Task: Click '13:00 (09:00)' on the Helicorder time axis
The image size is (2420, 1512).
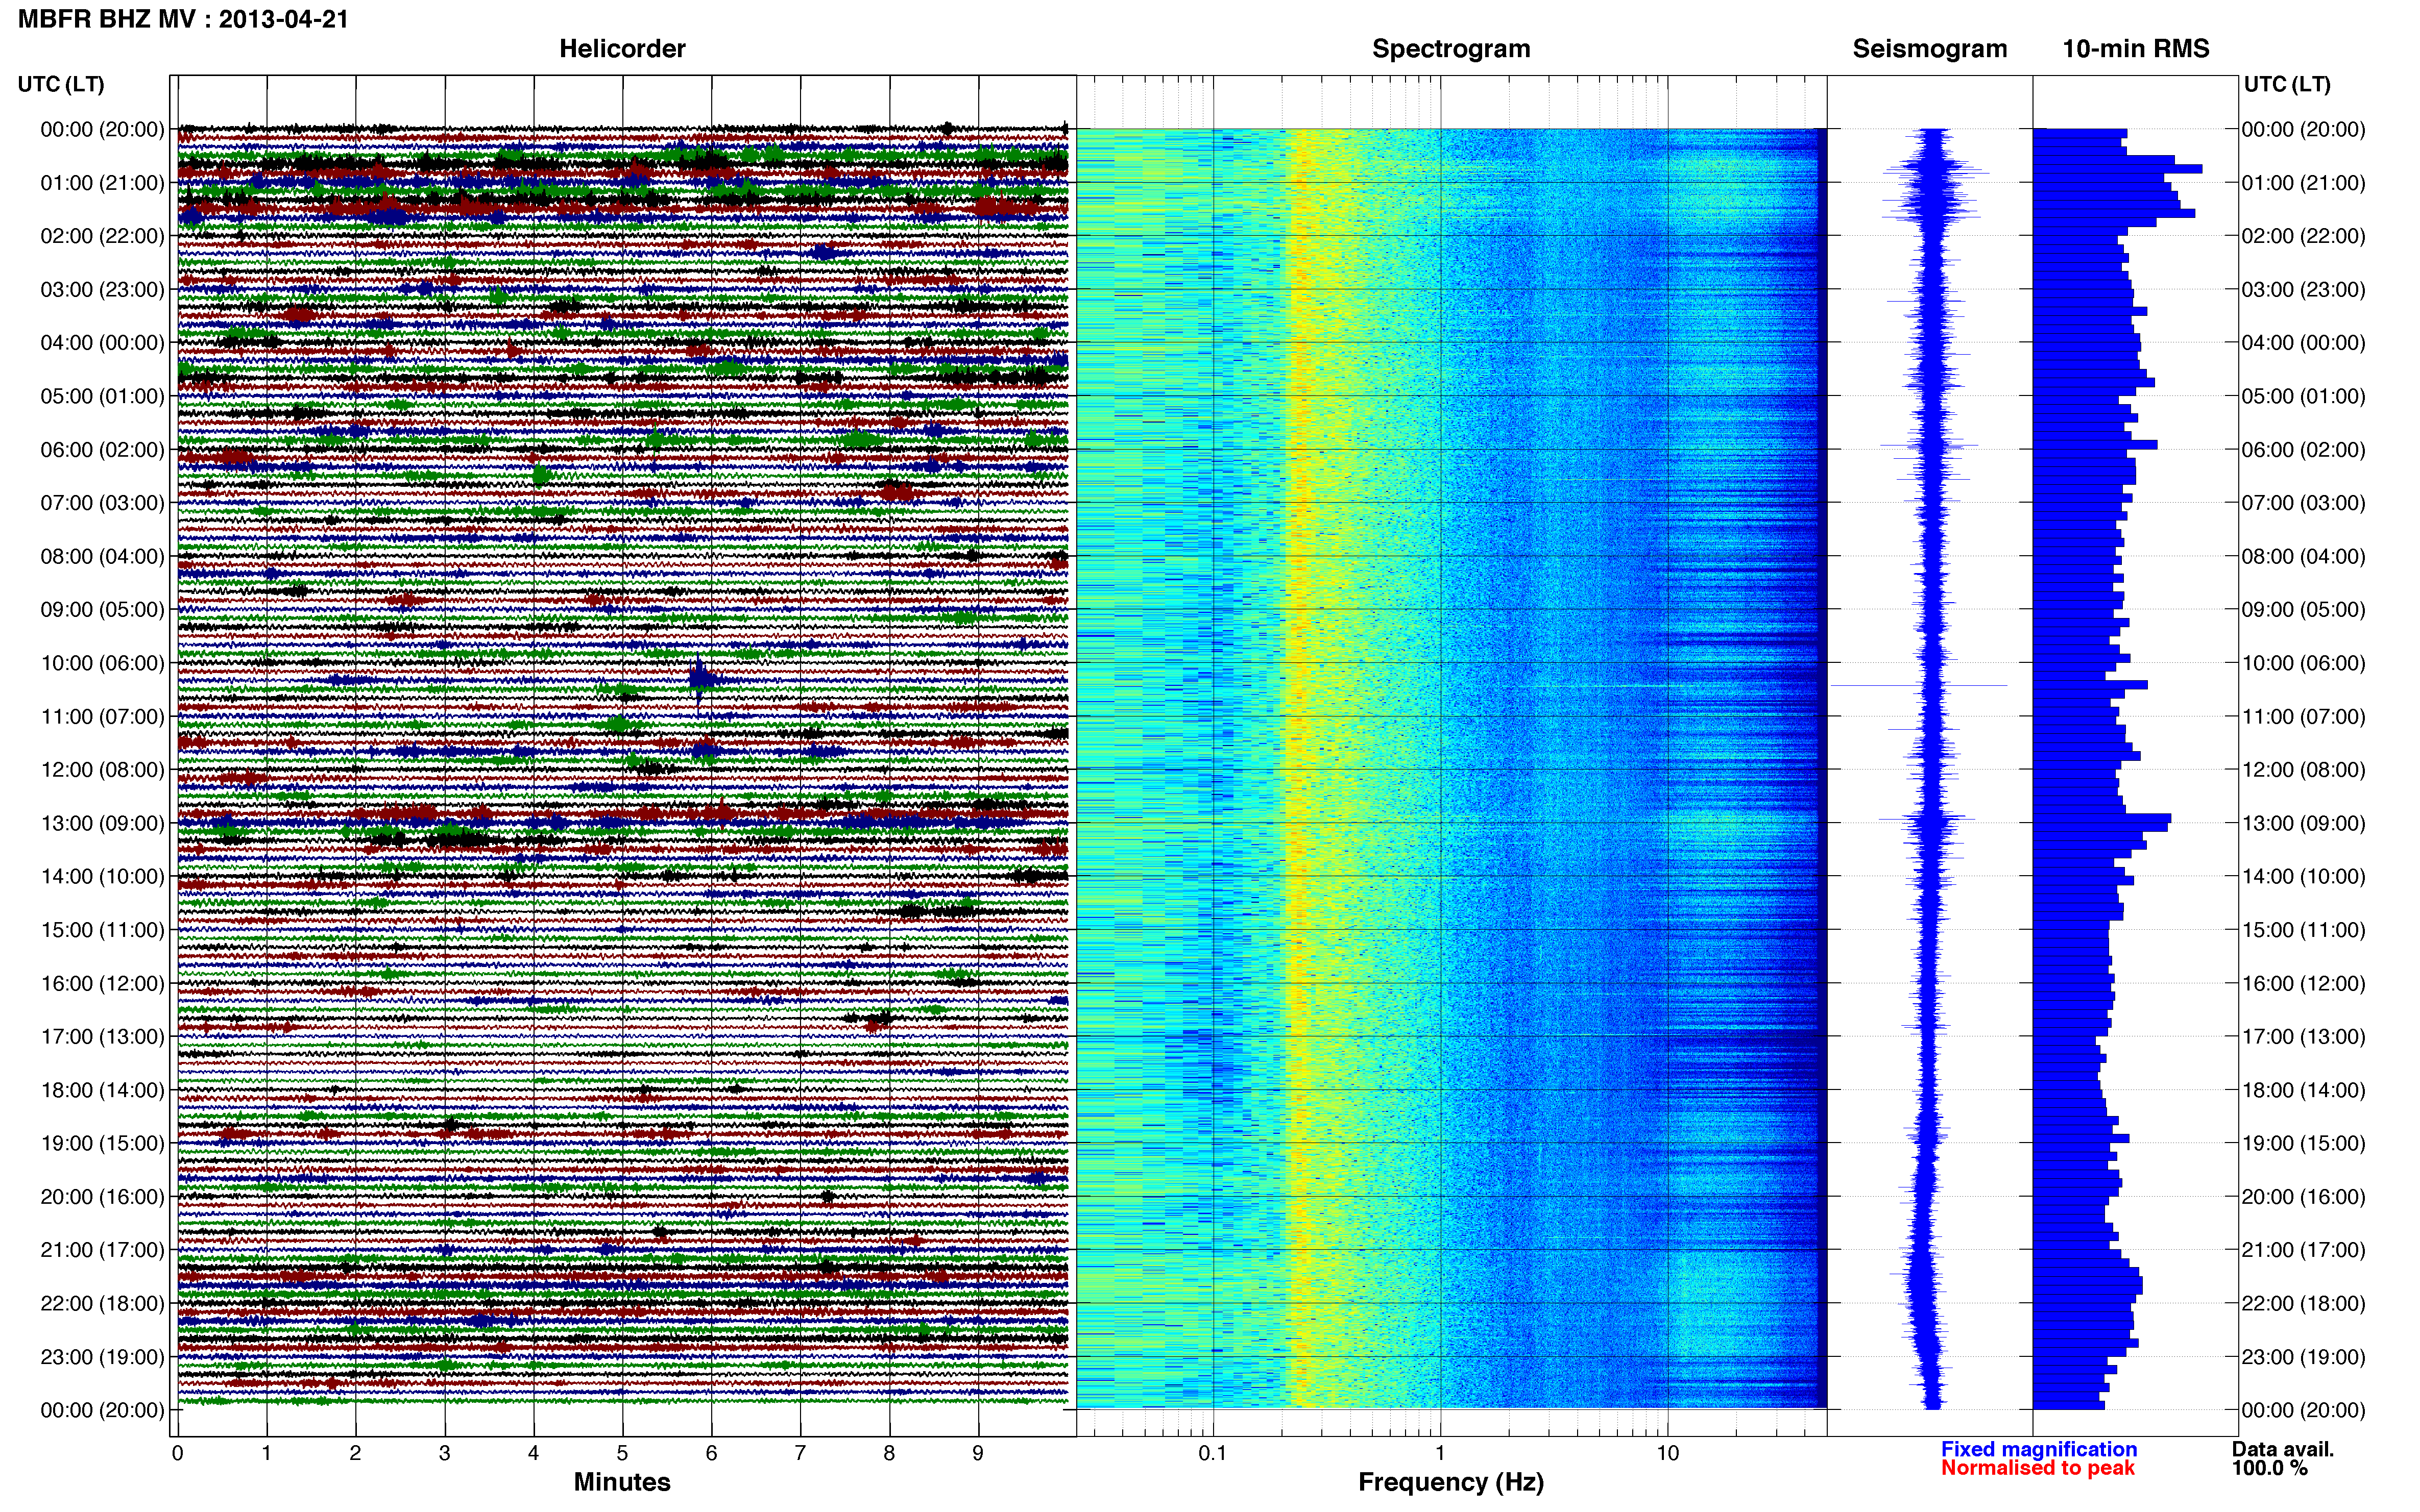Action: click(102, 823)
